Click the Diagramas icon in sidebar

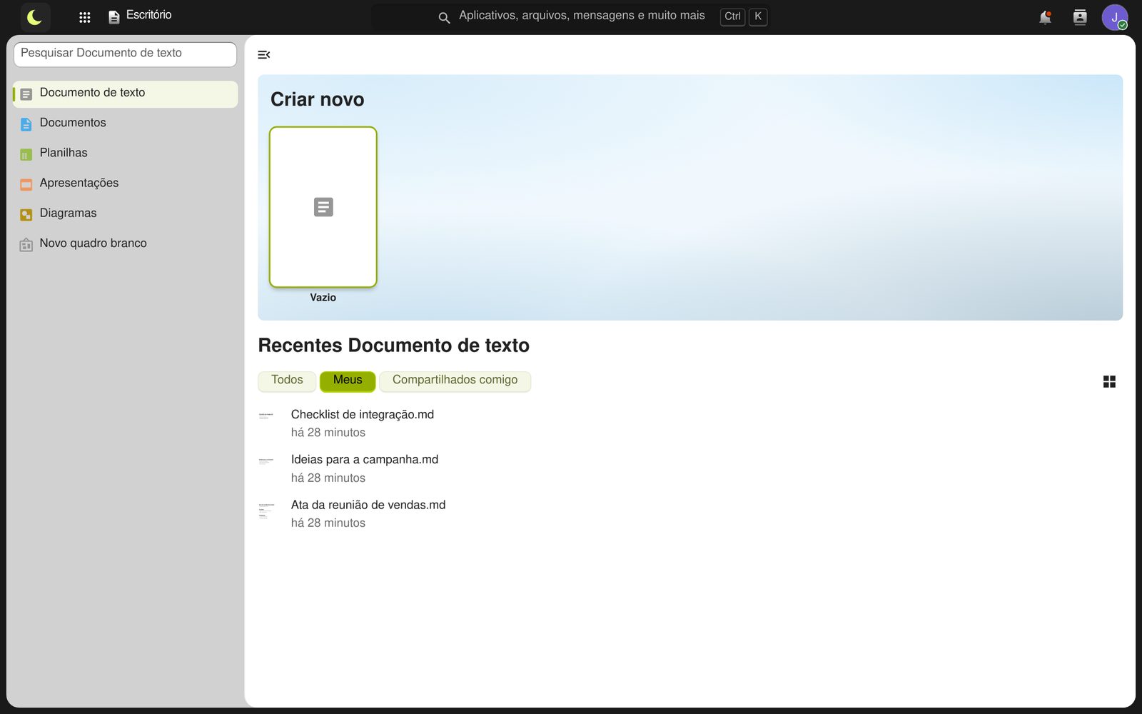point(26,215)
